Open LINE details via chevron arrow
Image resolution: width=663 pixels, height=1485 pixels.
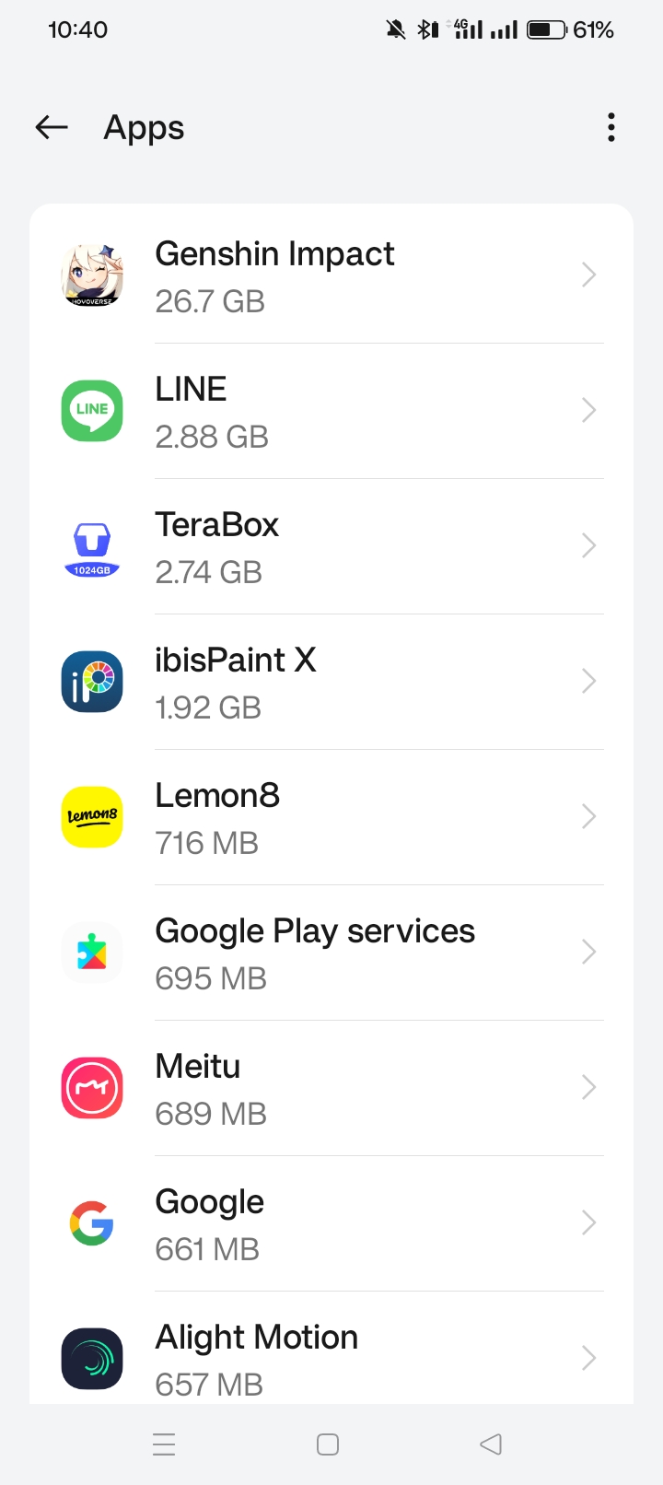click(589, 410)
